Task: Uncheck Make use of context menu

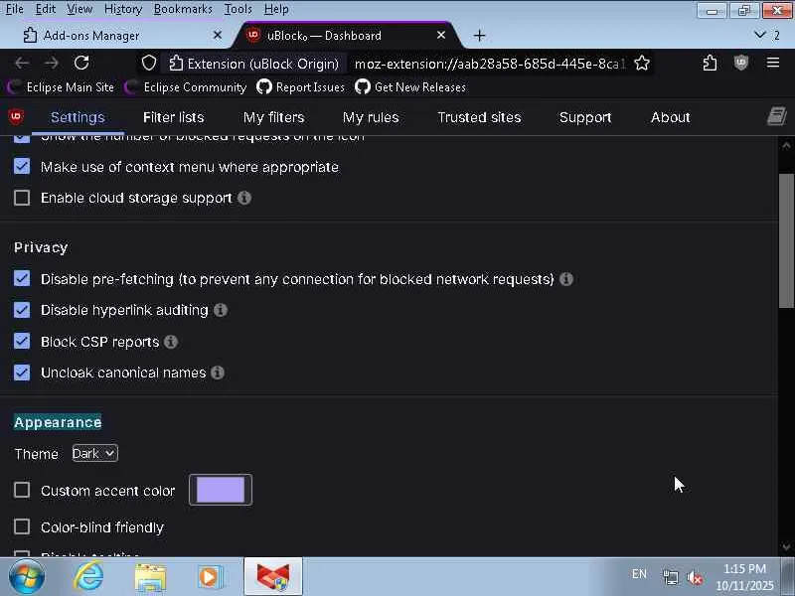Action: [x=22, y=166]
